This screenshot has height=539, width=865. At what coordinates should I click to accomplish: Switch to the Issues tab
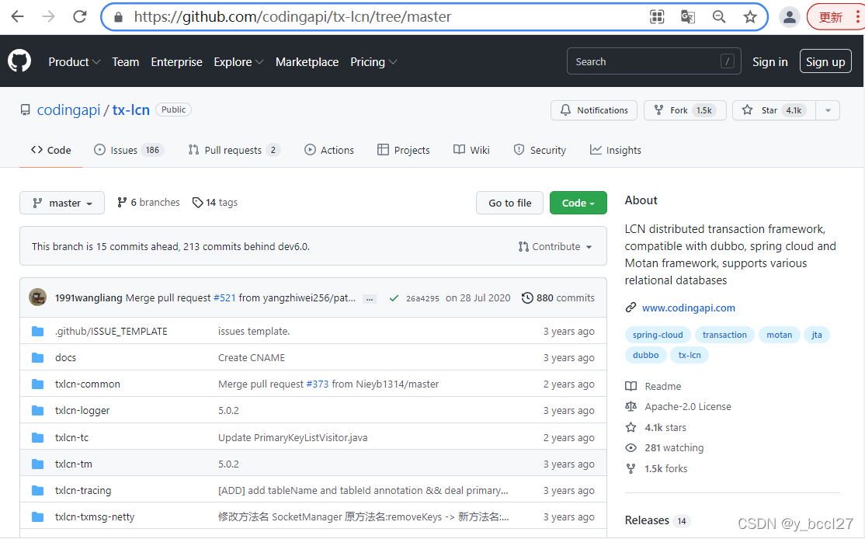(x=129, y=150)
